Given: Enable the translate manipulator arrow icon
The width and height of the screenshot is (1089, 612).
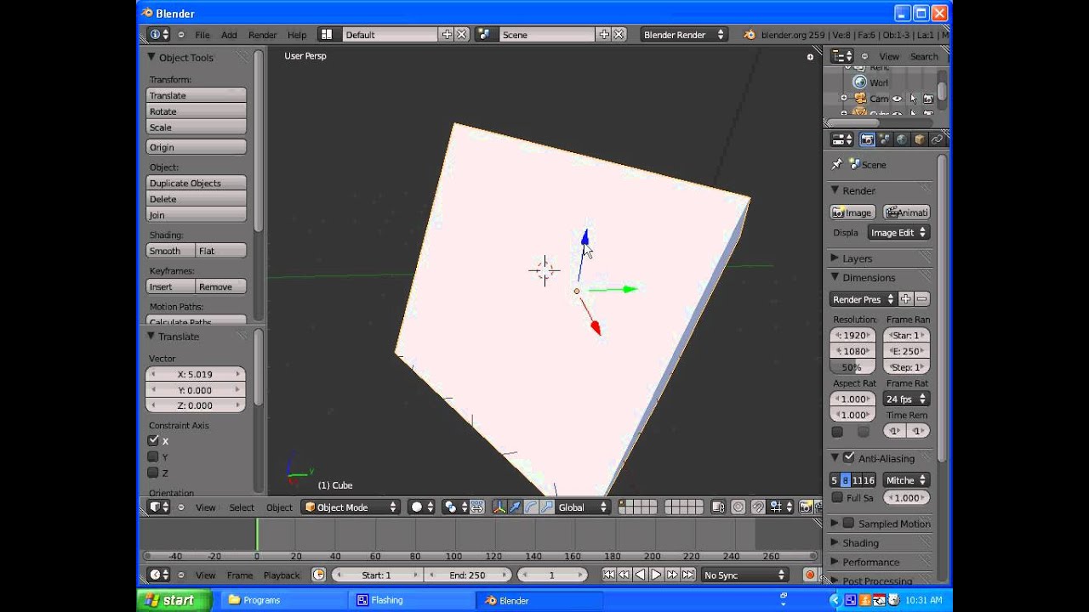Looking at the screenshot, I should click(x=515, y=507).
